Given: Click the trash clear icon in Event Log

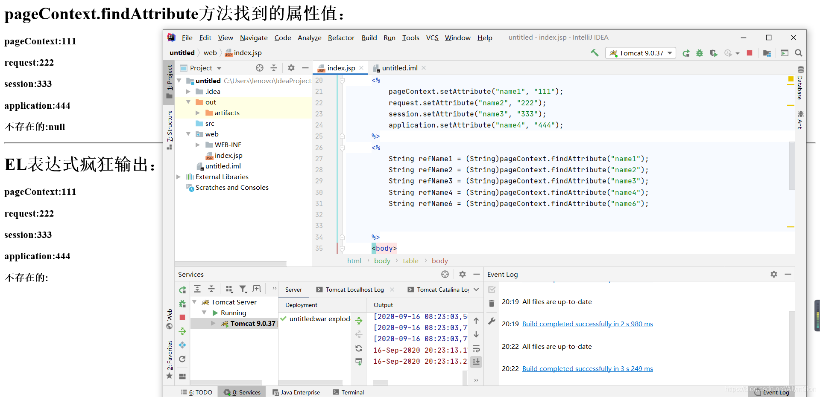Looking at the screenshot, I should [x=492, y=304].
